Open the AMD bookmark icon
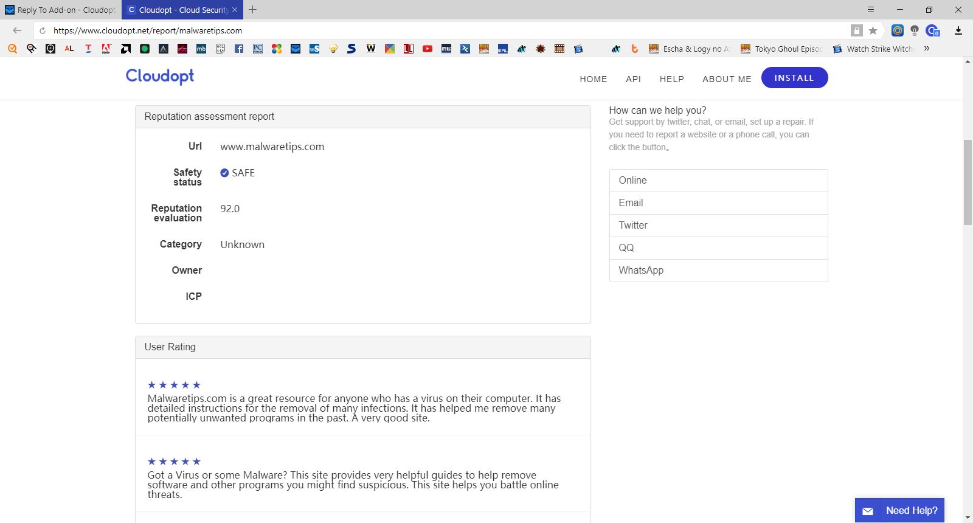Screen dimensions: 973x523 126,49
